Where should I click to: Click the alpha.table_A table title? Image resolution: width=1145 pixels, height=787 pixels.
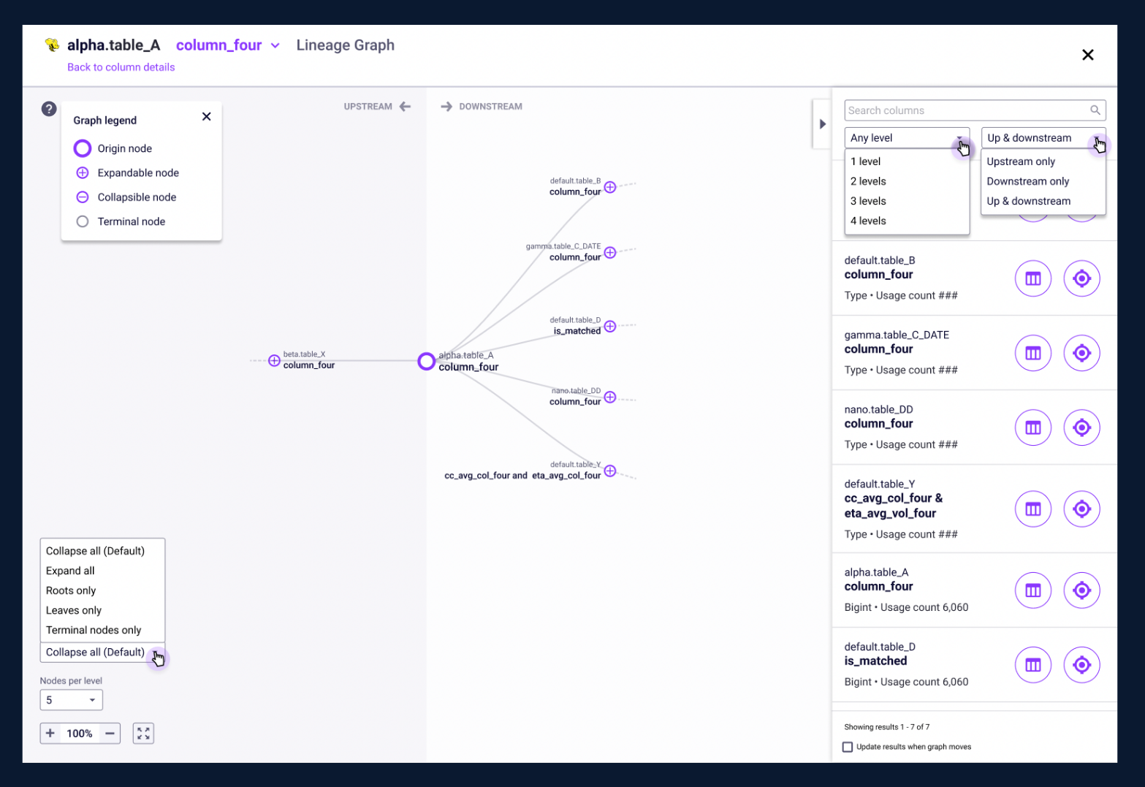click(114, 45)
